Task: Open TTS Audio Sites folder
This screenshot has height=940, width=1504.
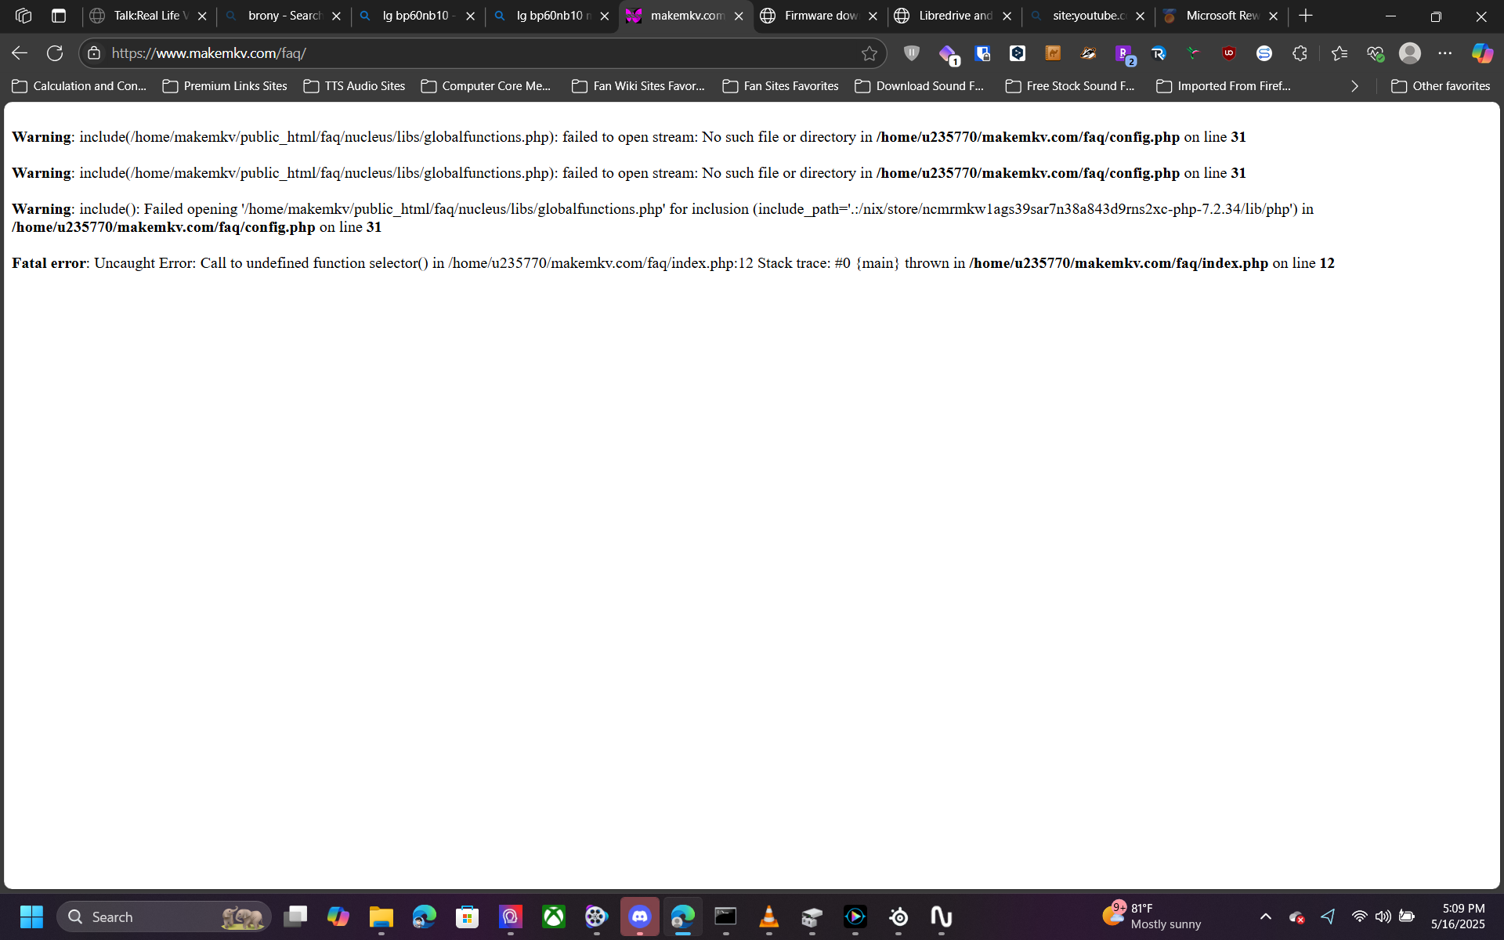Action: 354,86
